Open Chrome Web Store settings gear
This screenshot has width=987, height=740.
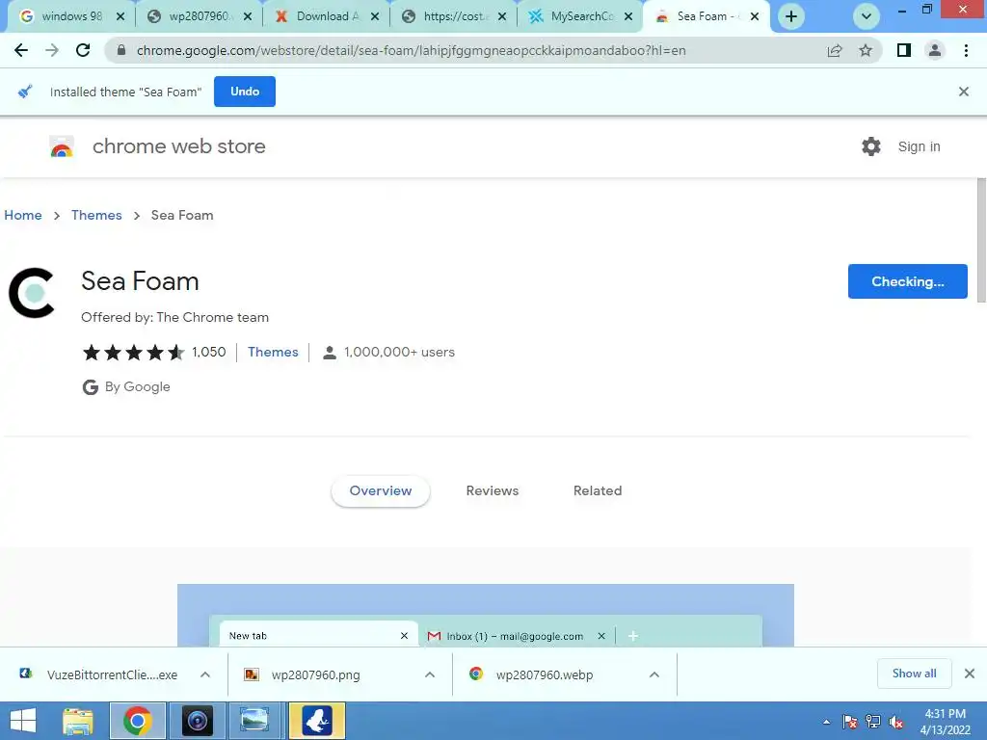[871, 146]
